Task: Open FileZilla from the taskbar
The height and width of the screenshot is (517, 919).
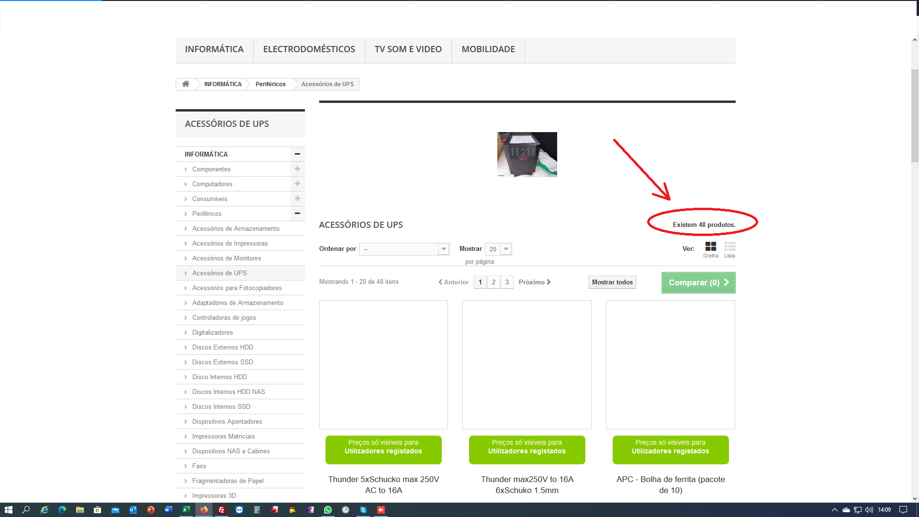Action: tap(222, 510)
